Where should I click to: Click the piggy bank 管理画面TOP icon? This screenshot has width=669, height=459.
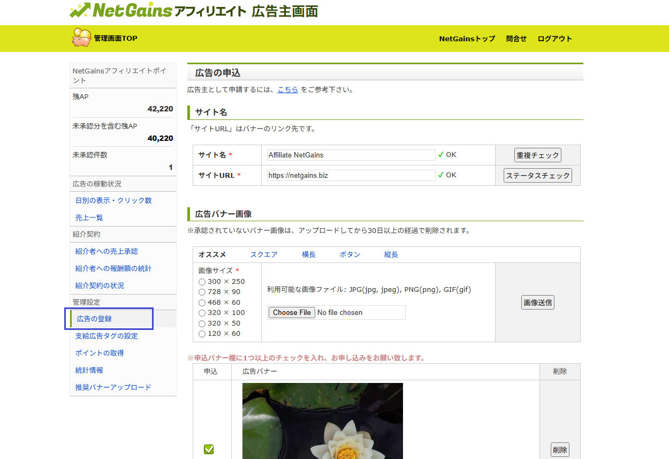pyautogui.click(x=81, y=37)
